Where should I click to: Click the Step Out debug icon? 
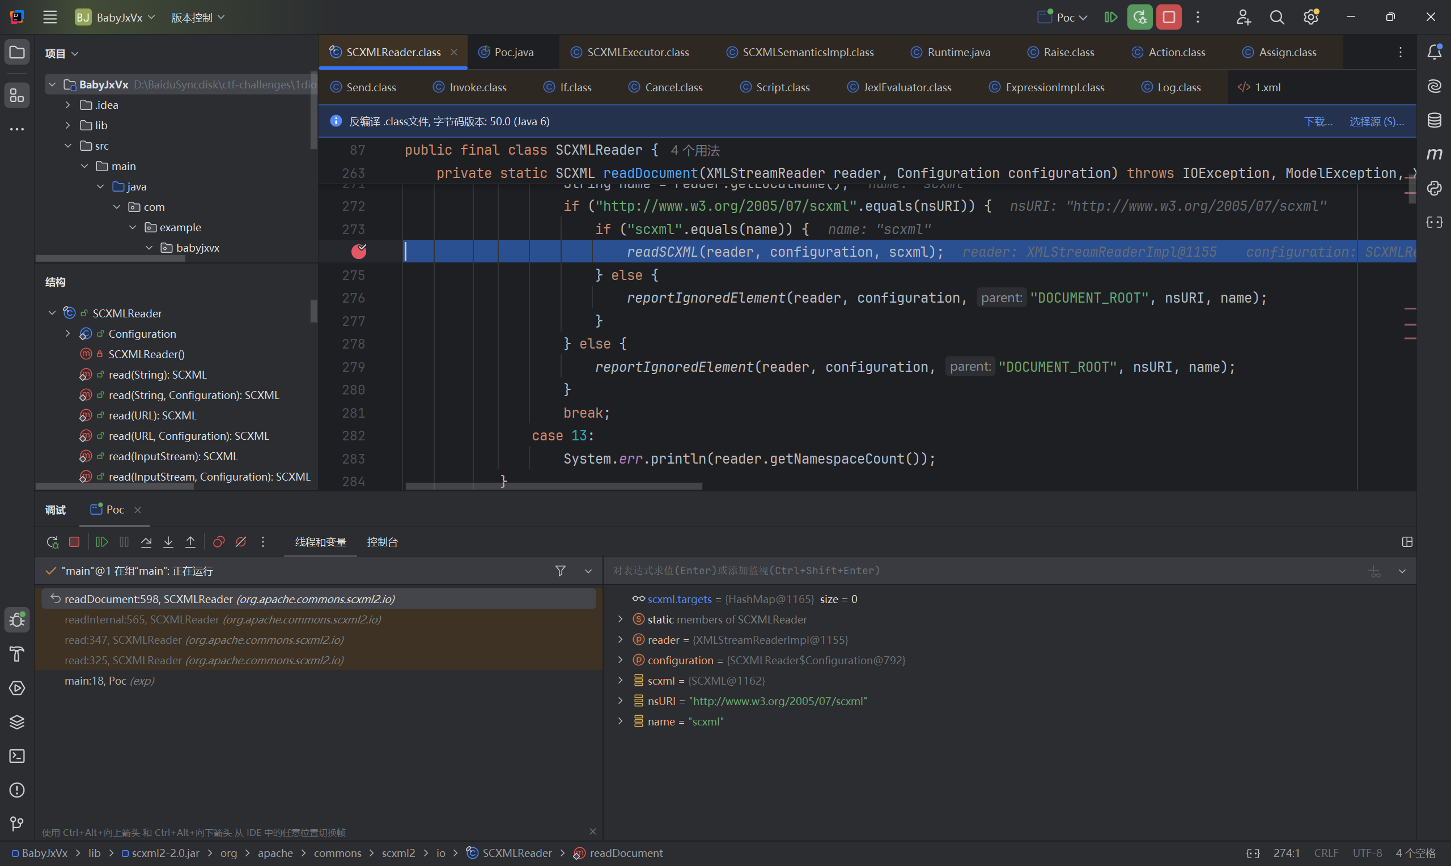(x=190, y=542)
